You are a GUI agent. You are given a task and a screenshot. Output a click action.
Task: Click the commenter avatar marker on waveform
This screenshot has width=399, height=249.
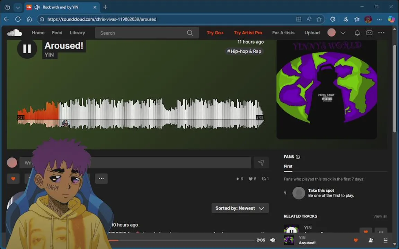click(65, 123)
